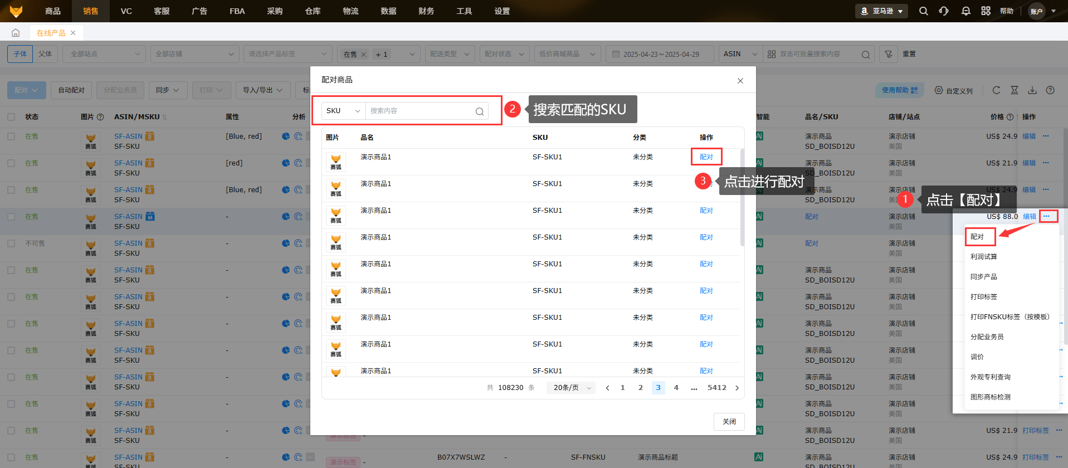Tick the select-all checkbox in table header
This screenshot has height=468, width=1068.
[x=11, y=117]
